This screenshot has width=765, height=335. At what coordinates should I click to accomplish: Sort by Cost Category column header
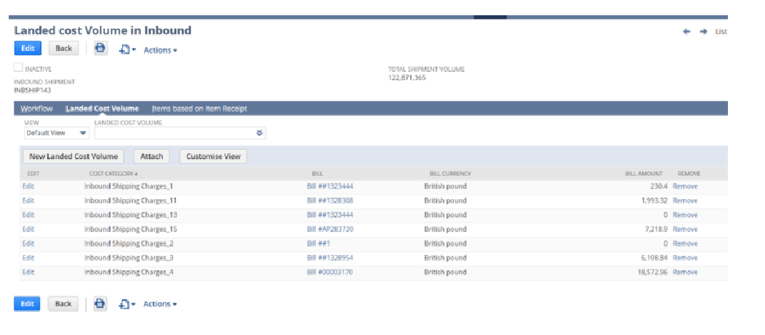(x=113, y=174)
